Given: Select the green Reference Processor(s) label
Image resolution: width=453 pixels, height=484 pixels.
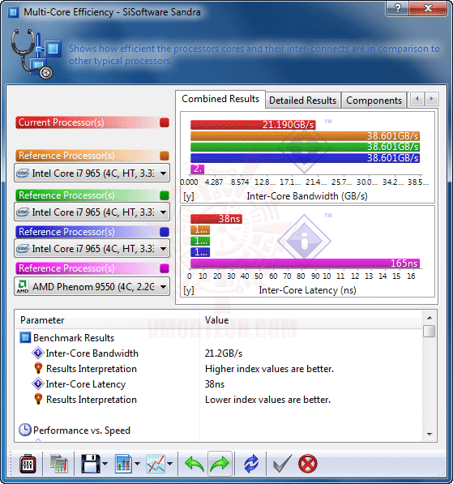Looking at the screenshot, I should point(66,195).
